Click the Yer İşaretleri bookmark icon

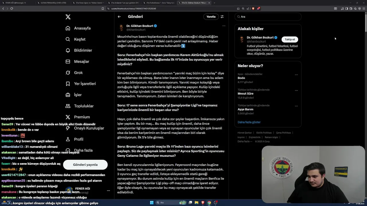click(x=68, y=84)
